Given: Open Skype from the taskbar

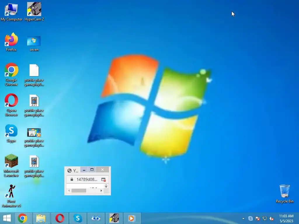Looking at the screenshot, I should click(78, 218).
